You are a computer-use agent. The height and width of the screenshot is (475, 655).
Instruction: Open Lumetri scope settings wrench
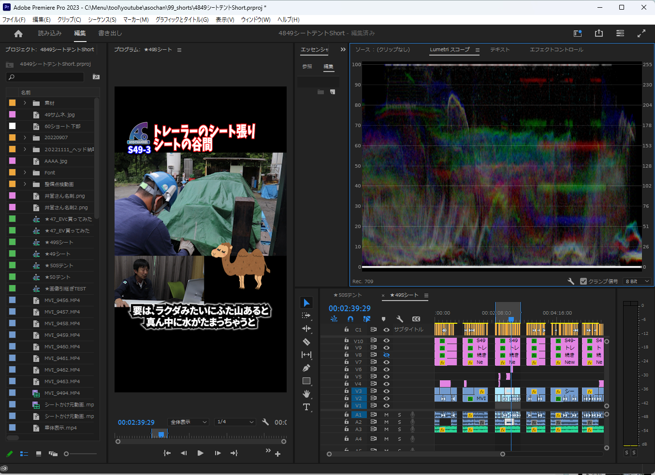[571, 281]
